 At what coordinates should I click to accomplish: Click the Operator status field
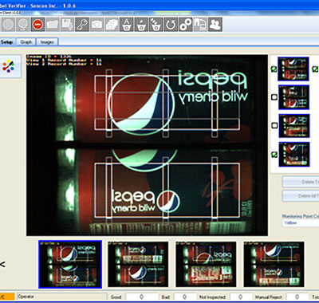(x=61, y=297)
